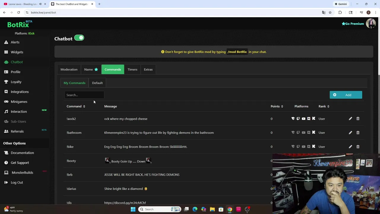
Task: Click the BotRix logo
Action: (20, 24)
